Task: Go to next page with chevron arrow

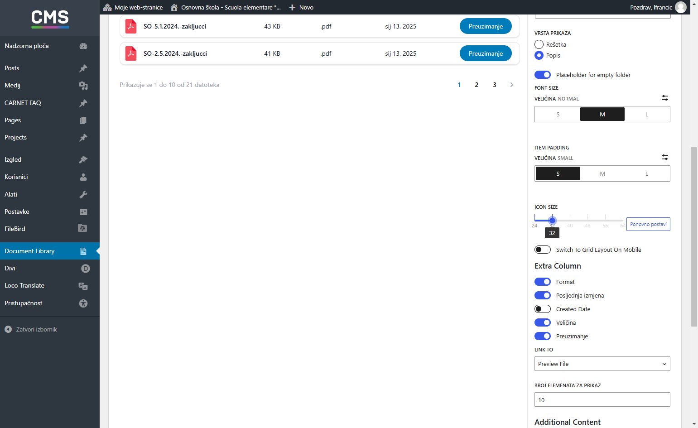Action: tap(512, 85)
